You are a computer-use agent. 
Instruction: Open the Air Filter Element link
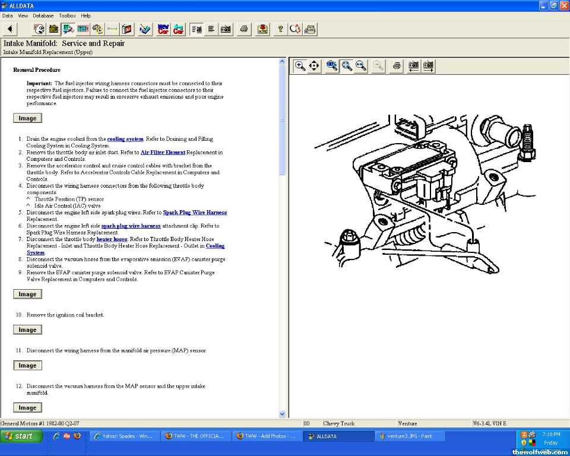[163, 153]
